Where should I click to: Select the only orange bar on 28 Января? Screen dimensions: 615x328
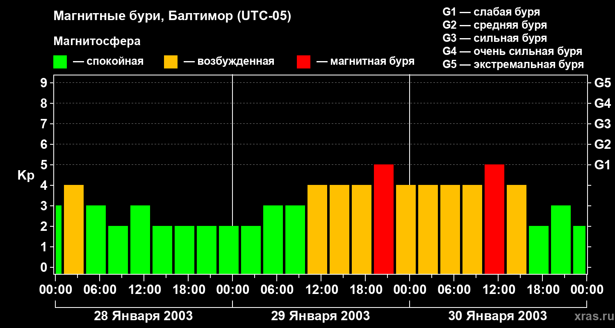(x=74, y=230)
